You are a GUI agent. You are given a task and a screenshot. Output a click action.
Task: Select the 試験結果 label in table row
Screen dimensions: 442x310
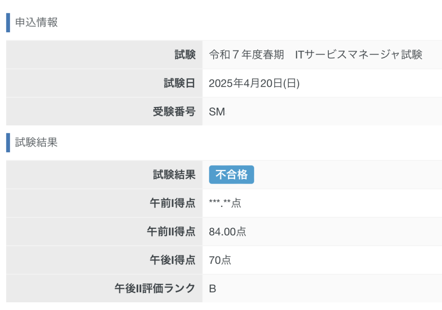(x=174, y=175)
